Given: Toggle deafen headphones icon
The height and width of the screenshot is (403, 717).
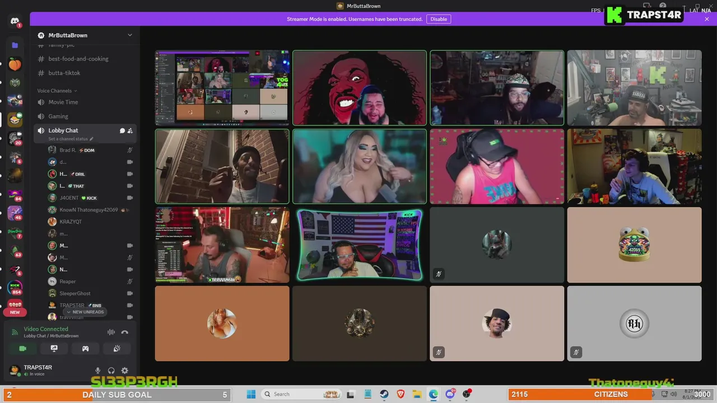Looking at the screenshot, I should pyautogui.click(x=111, y=371).
